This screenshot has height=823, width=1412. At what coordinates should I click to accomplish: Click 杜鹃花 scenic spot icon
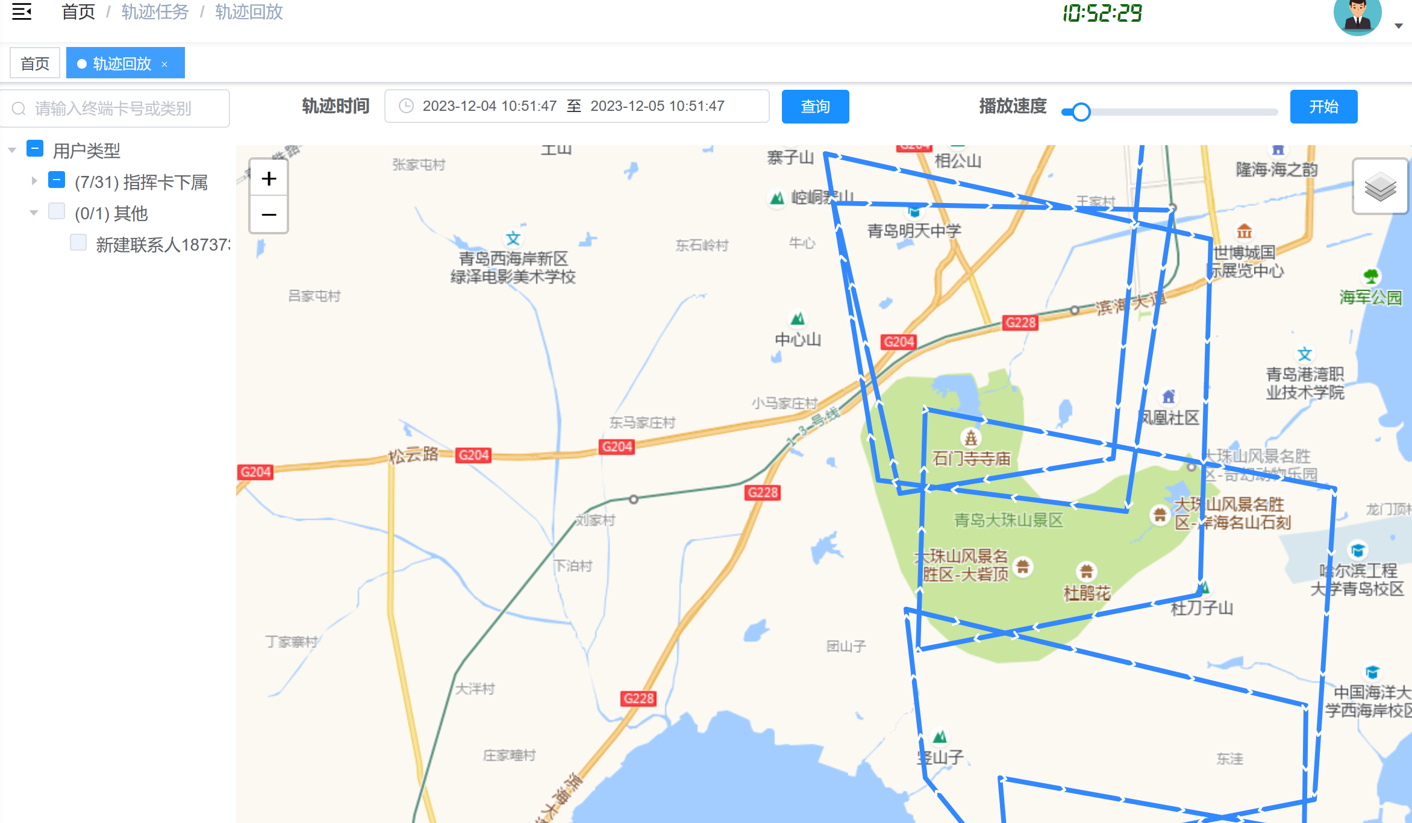click(1087, 571)
